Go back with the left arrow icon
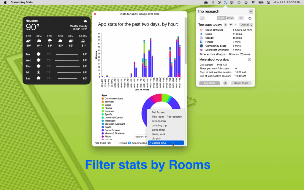304x190 pixels. [x=231, y=25]
